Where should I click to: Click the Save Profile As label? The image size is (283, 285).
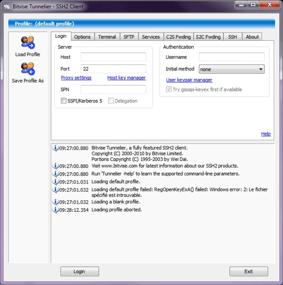pyautogui.click(x=28, y=81)
